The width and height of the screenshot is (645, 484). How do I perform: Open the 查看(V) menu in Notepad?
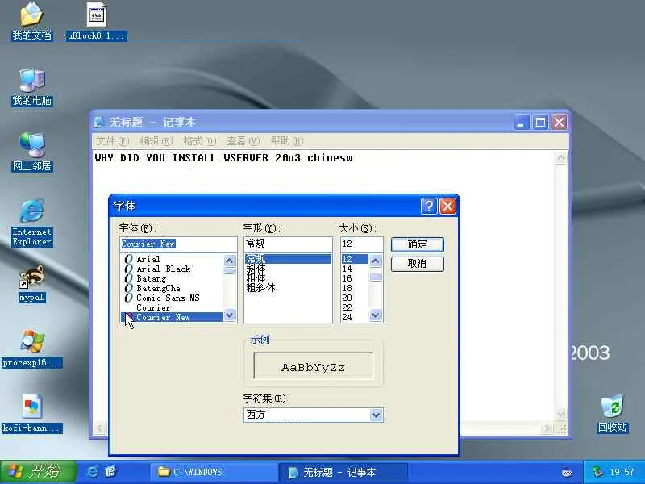click(x=243, y=141)
